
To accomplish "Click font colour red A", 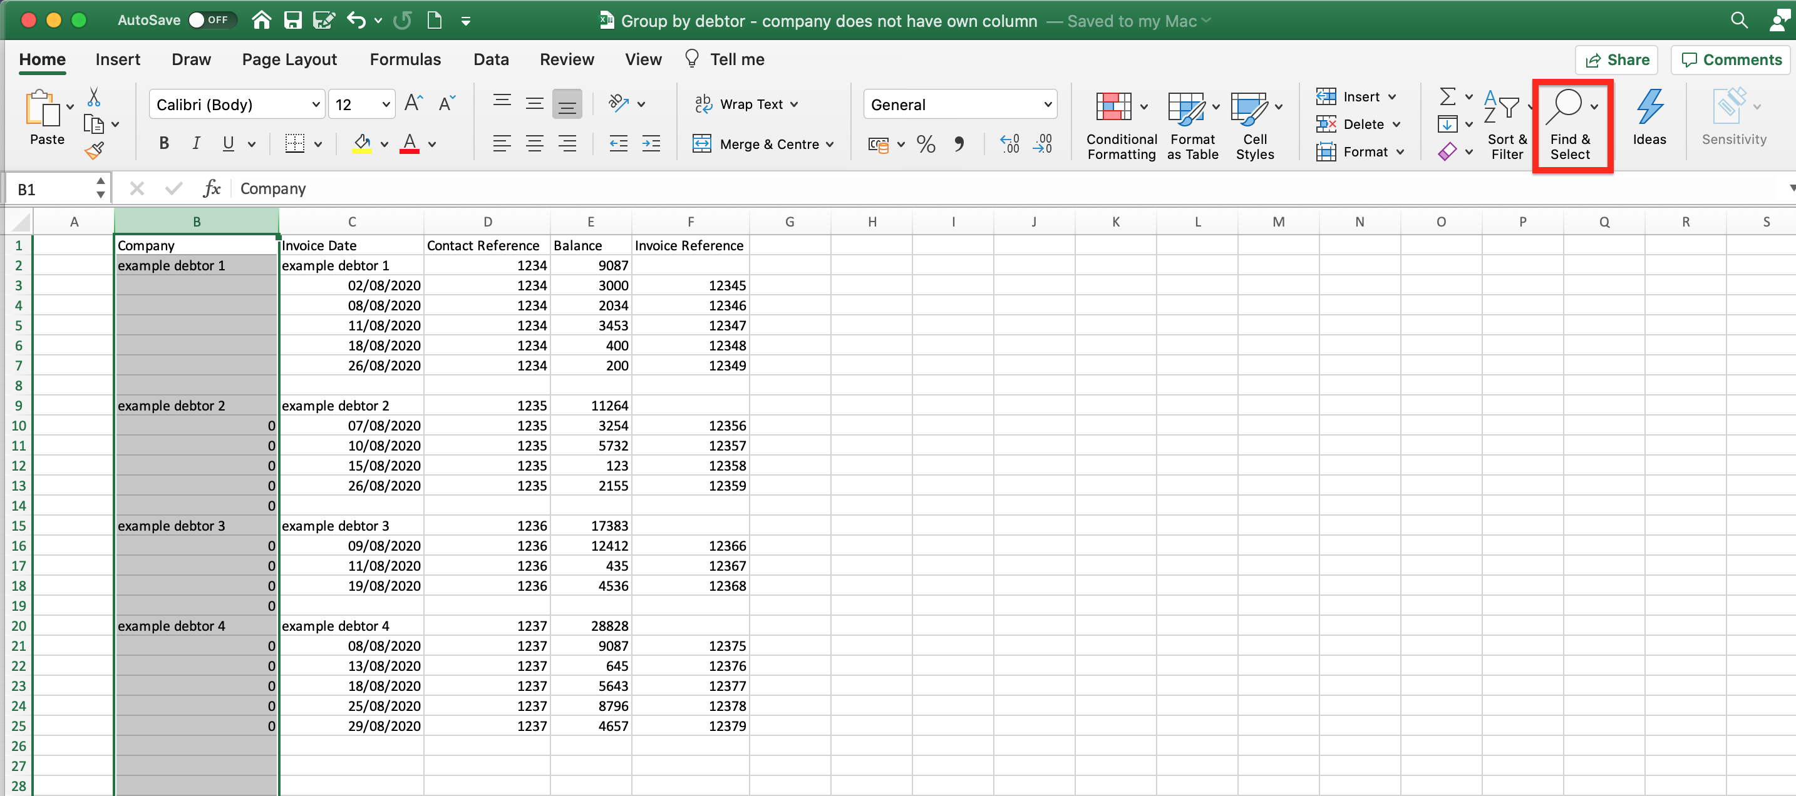I will point(410,143).
